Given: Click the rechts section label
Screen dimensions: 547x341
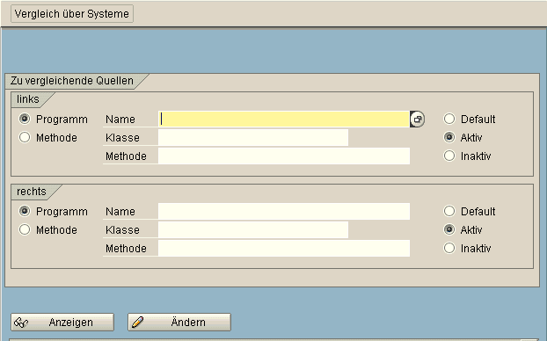Looking at the screenshot, I should [32, 192].
